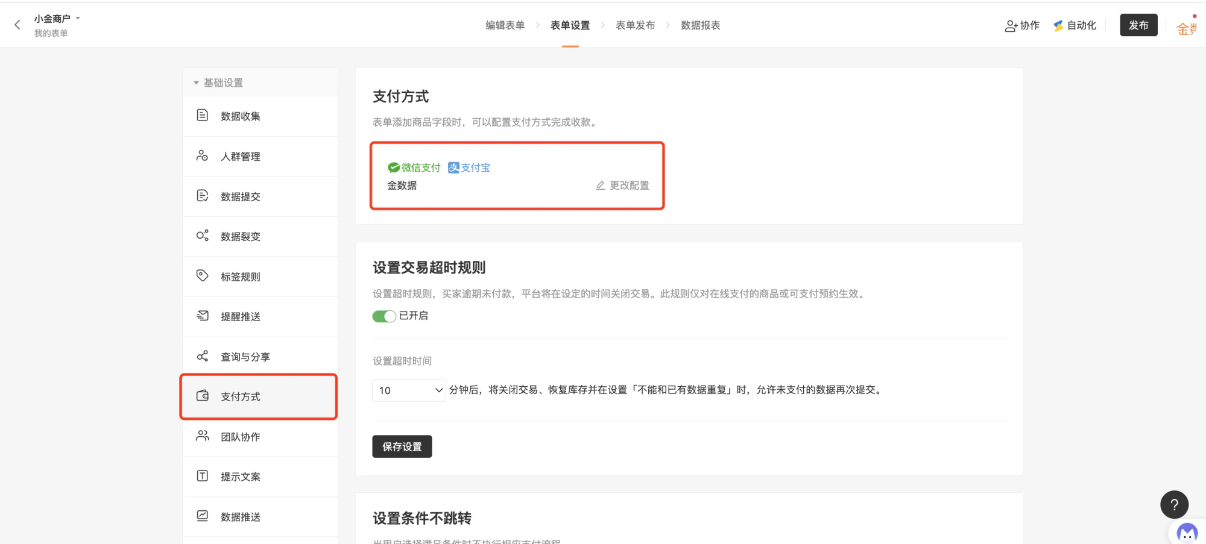The width and height of the screenshot is (1206, 544).
Task: Open the 数据报表 tab
Action: pos(700,25)
